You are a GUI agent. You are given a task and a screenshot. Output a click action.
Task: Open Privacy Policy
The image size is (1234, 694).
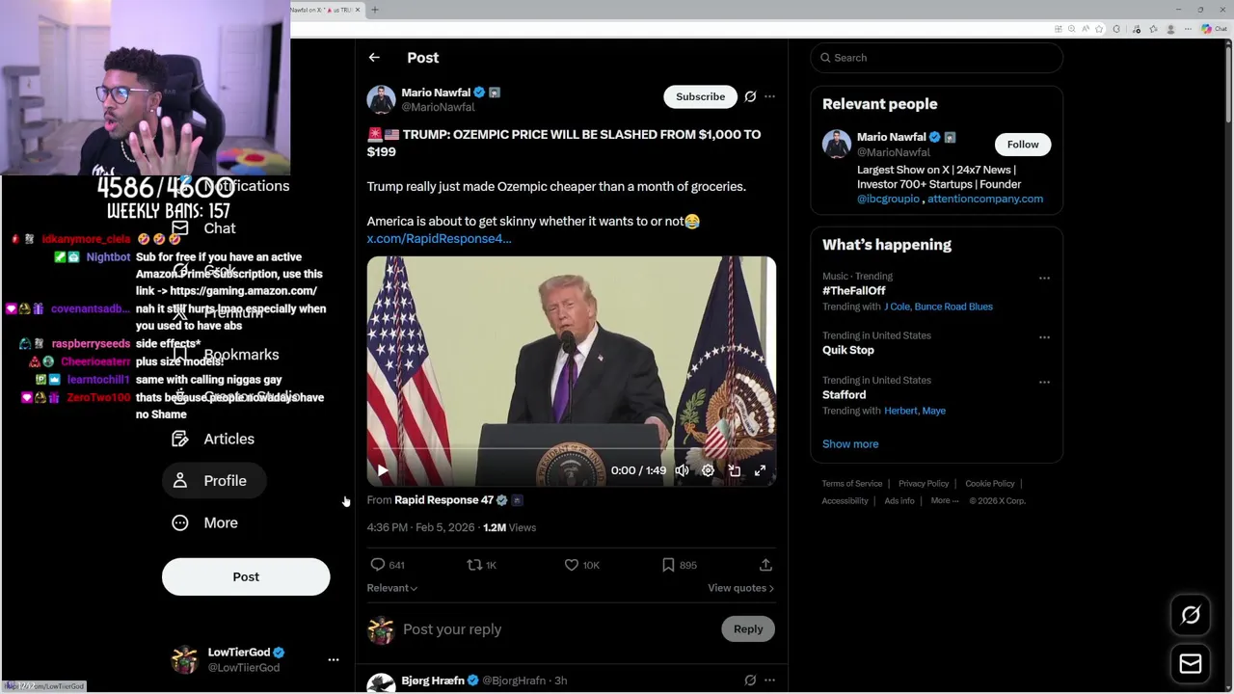click(924, 484)
